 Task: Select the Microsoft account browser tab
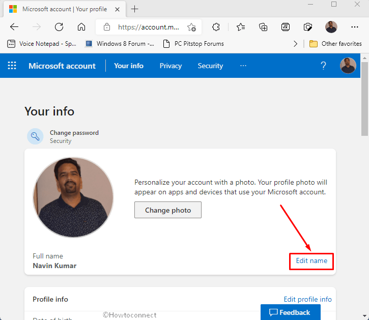(65, 9)
